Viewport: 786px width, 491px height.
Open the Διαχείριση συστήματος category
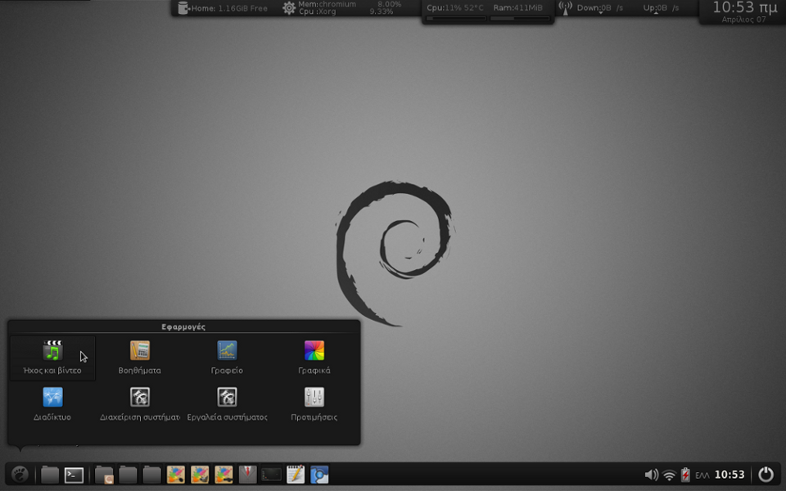pos(140,404)
